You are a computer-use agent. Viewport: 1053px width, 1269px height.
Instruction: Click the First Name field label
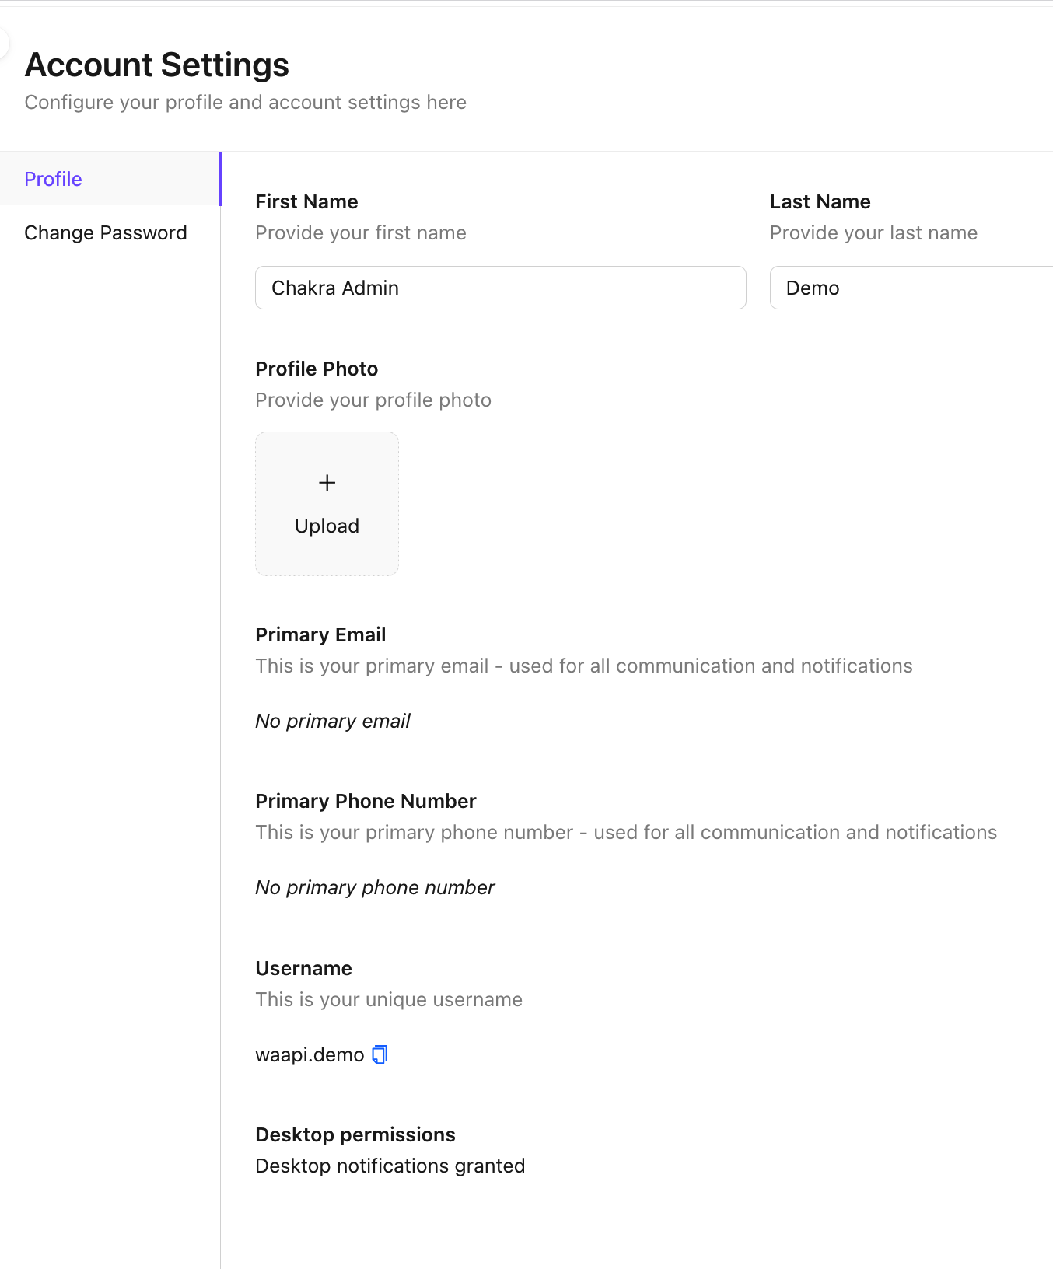(x=306, y=201)
